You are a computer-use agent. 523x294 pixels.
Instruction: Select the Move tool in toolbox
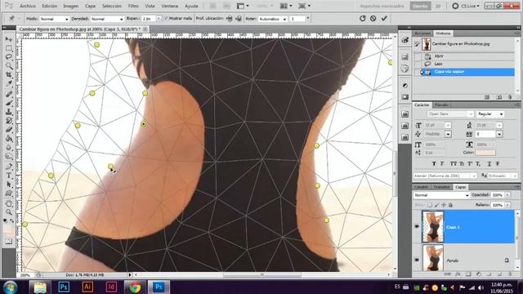tap(9, 39)
